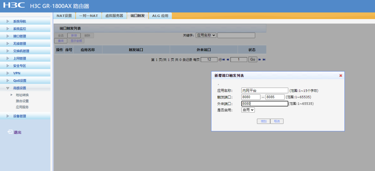Click 状态 column header
The height and width of the screenshot is (171, 375).
[x=252, y=50]
